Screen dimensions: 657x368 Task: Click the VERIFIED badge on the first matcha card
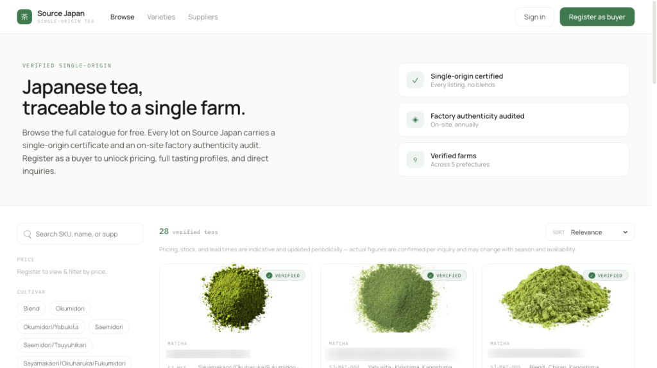coord(283,276)
